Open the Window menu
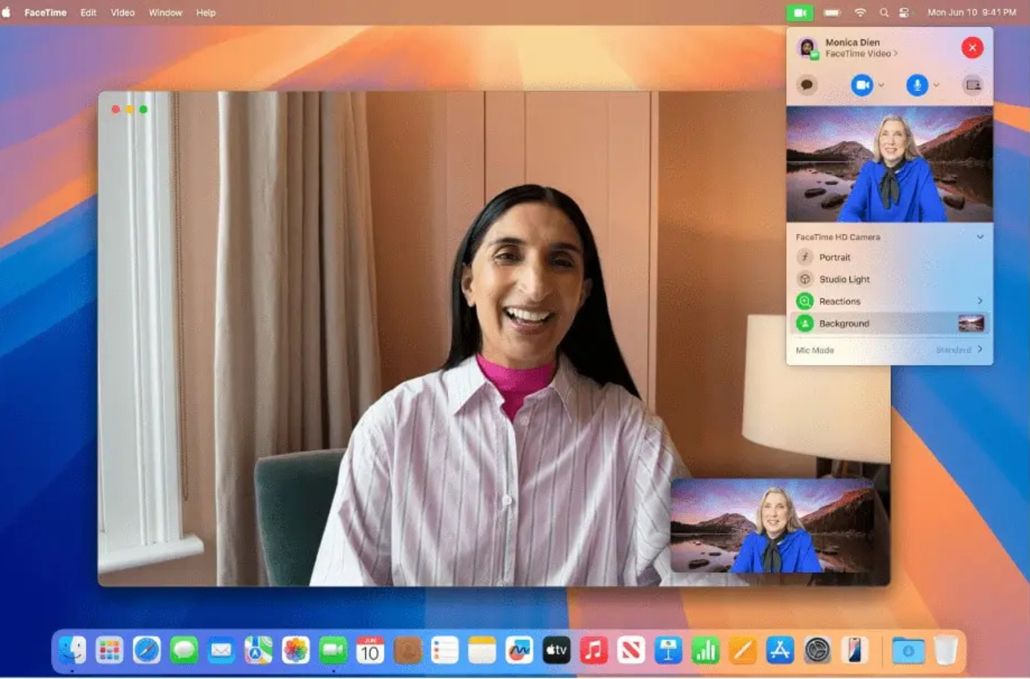The width and height of the screenshot is (1030, 679). 165,12
